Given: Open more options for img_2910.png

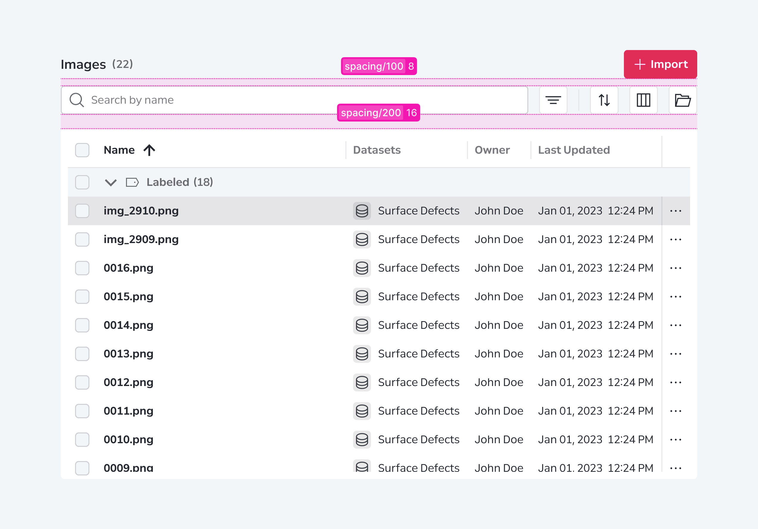Looking at the screenshot, I should coord(676,211).
